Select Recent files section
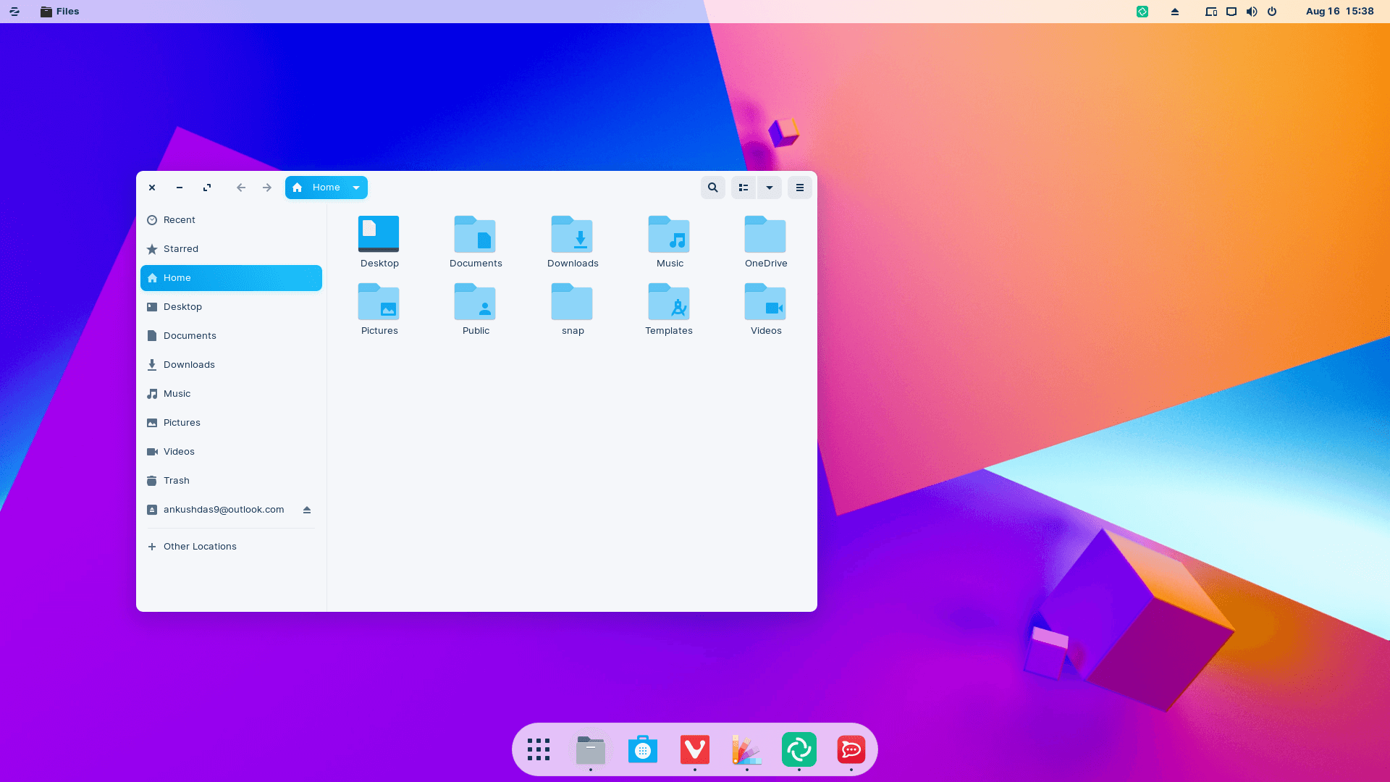 (x=180, y=219)
